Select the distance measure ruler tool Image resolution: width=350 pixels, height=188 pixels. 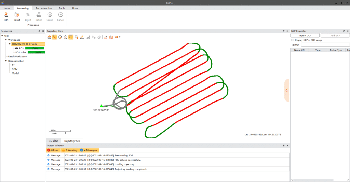(82, 37)
